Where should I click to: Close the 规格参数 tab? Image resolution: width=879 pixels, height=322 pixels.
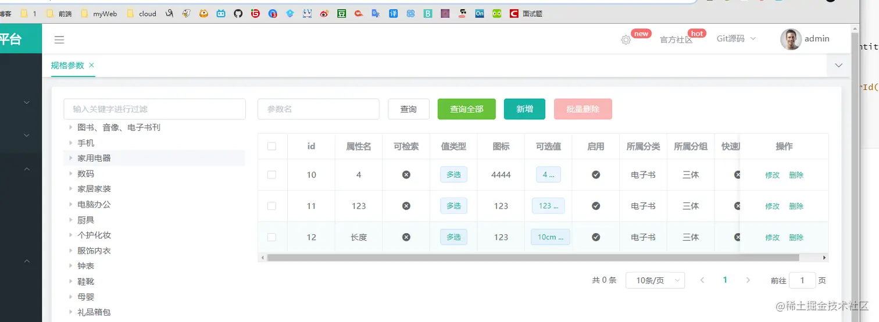92,65
